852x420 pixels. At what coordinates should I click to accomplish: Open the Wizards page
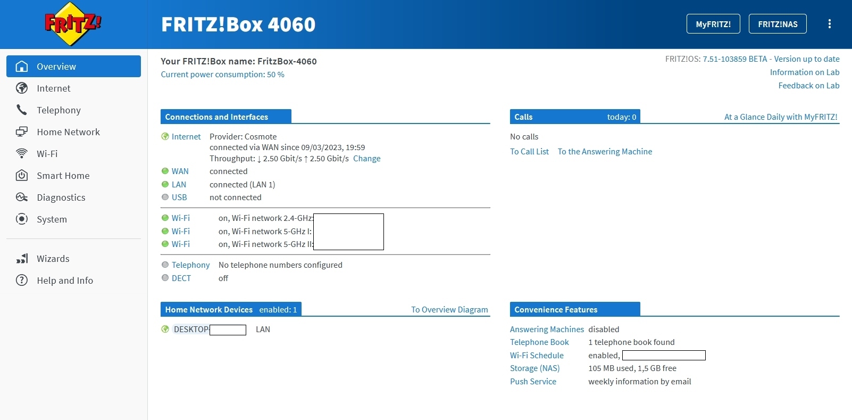coord(73,259)
